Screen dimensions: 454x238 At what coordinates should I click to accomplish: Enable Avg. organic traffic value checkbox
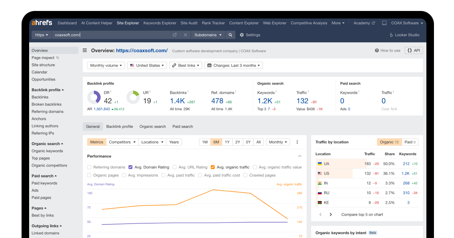[255, 167]
